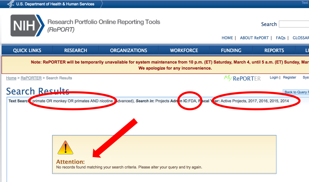Click the U.S. Department of Health & Human Services link
Image resolution: width=309 pixels, height=182 pixels.
[55, 4]
